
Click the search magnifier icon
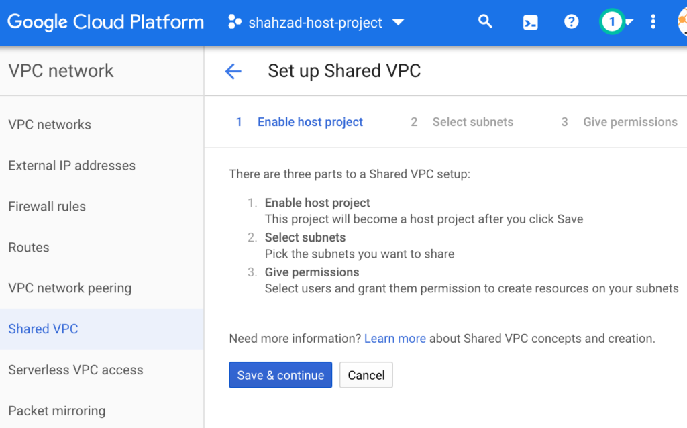pyautogui.click(x=485, y=21)
